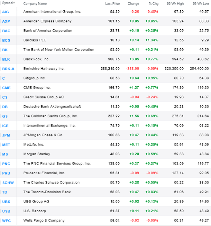Select company name Deutsche Bank Aktiengesellschaft

tap(52, 107)
